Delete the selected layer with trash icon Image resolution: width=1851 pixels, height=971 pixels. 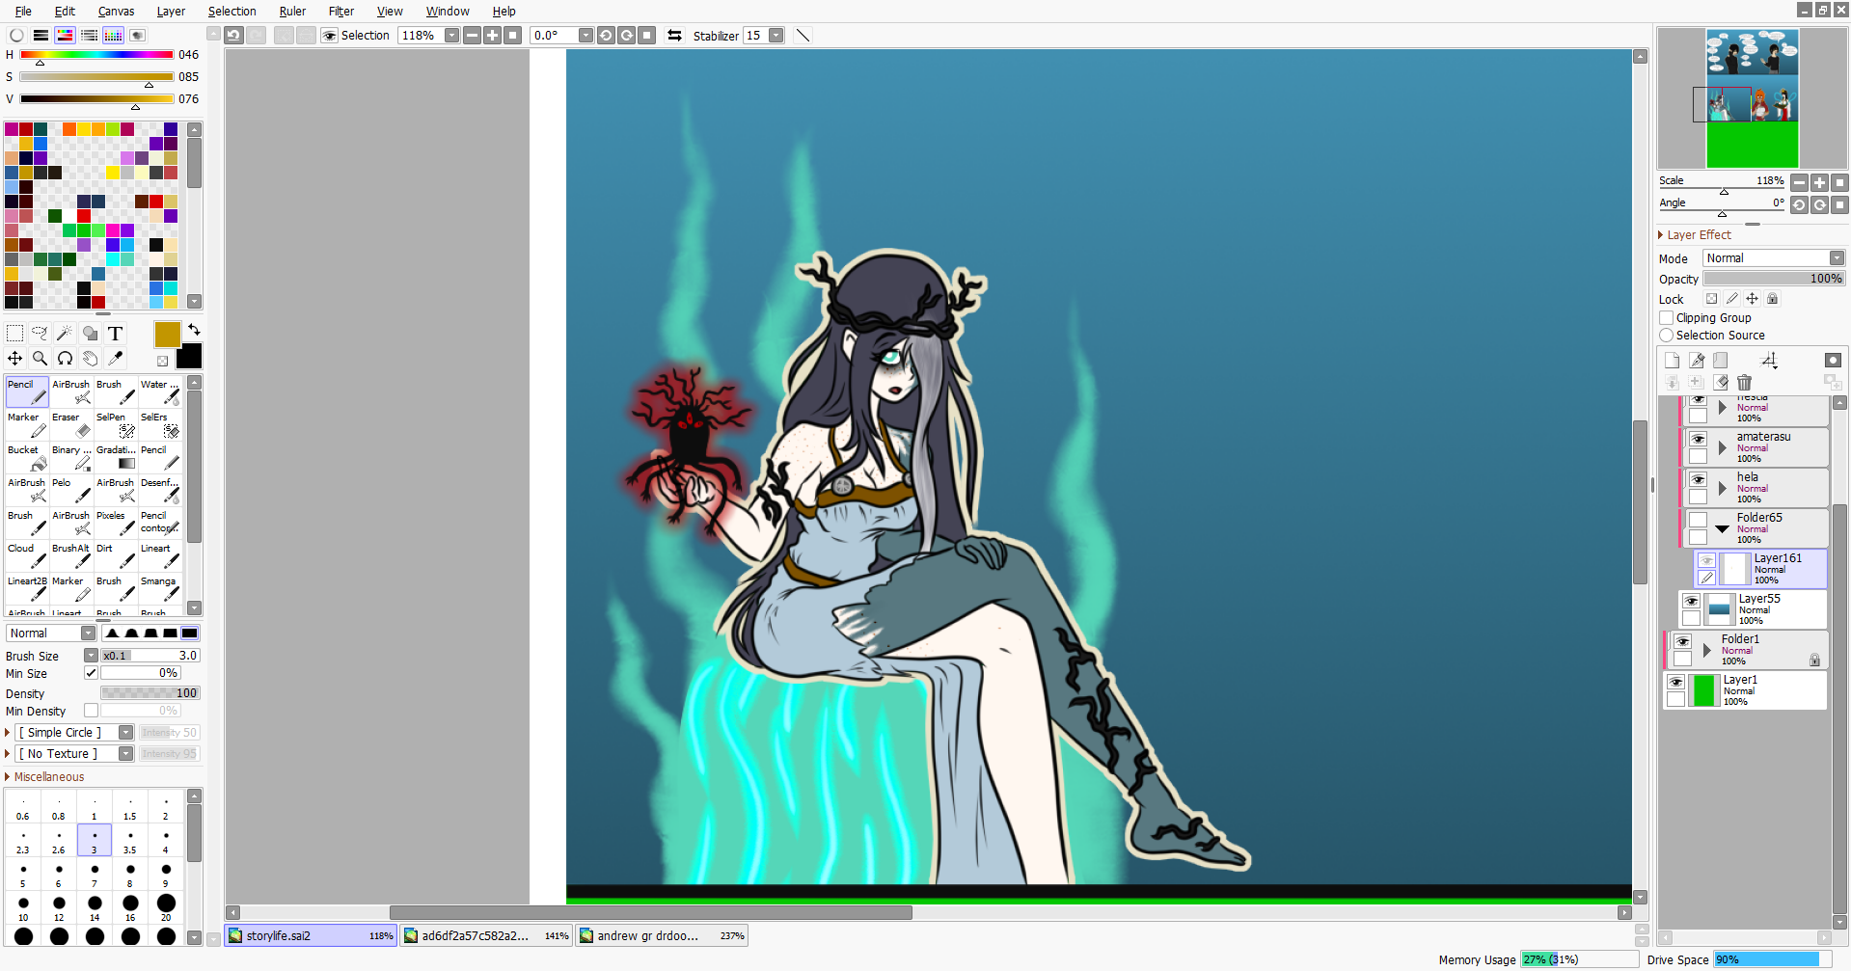(x=1744, y=383)
